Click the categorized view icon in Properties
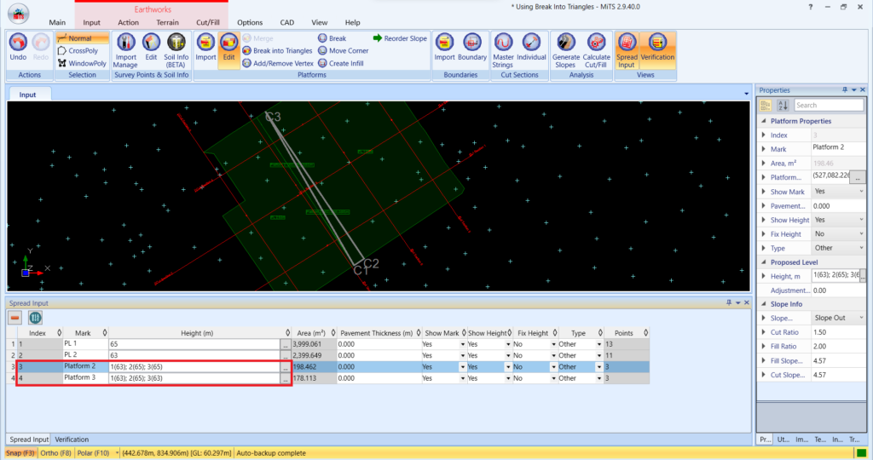 [766, 105]
